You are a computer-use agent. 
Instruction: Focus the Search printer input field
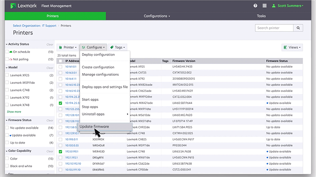tap(274, 28)
